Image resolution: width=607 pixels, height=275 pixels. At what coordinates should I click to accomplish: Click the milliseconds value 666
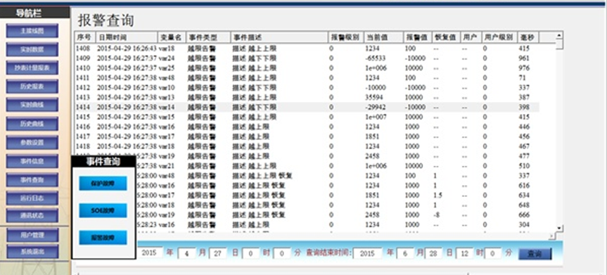(x=524, y=215)
